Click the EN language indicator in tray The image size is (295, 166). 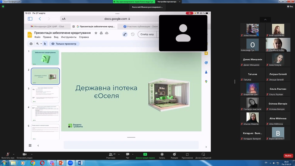[x=266, y=163]
